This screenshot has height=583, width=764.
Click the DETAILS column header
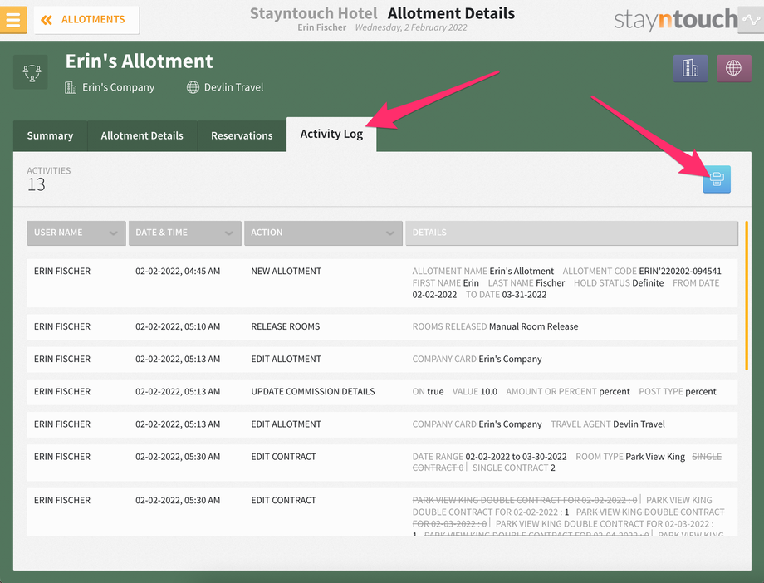(571, 233)
